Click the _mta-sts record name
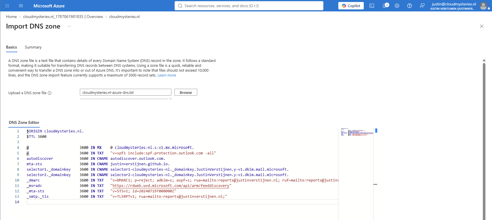The width and height of the screenshot is (492, 220). (35, 191)
